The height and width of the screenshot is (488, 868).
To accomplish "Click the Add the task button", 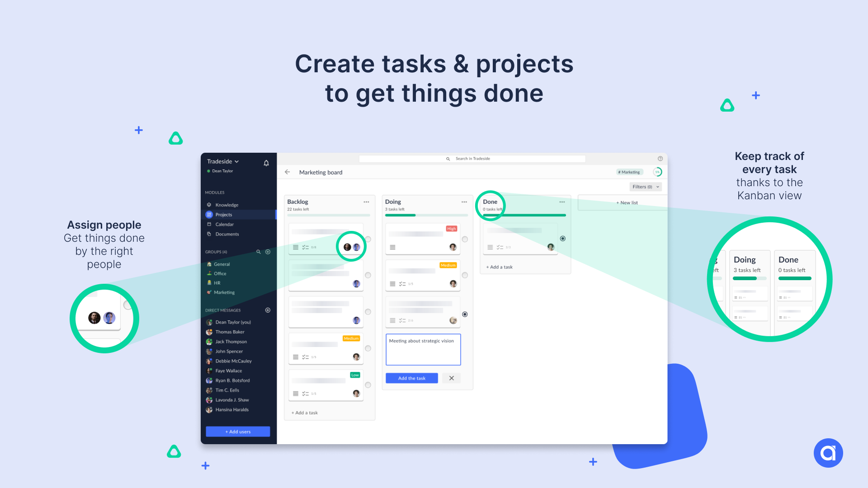I will (x=412, y=378).
